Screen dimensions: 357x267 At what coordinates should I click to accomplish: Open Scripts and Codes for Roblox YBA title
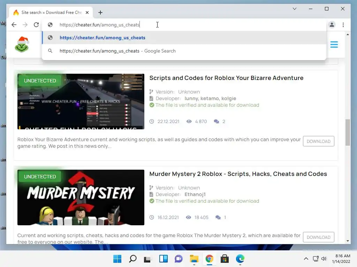pyautogui.click(x=226, y=78)
